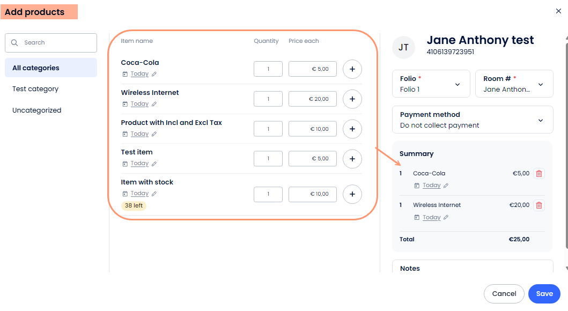Add Test item using its plus icon
The height and width of the screenshot is (311, 568).
352,159
